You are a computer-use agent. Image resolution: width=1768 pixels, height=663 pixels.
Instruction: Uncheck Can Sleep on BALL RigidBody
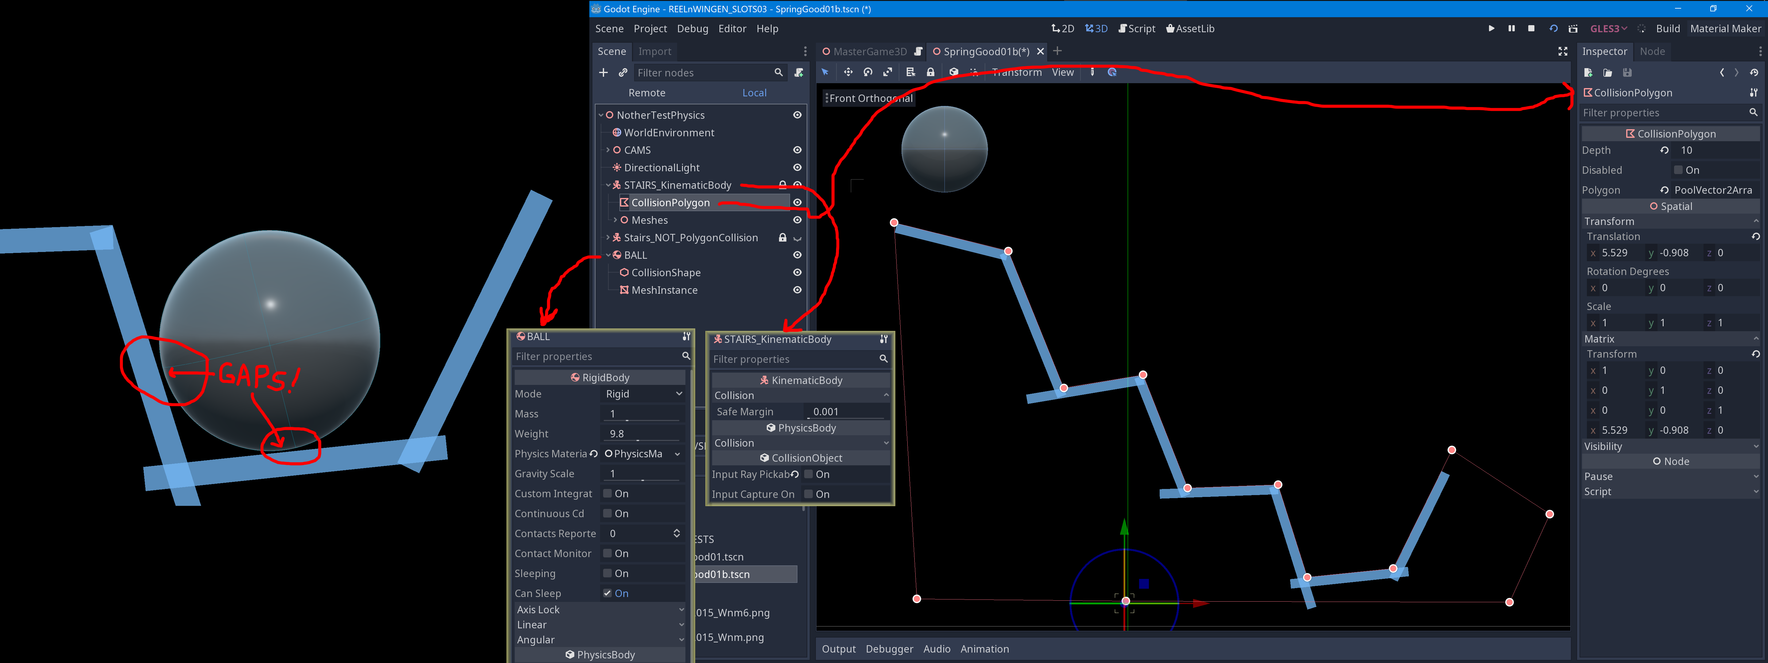[x=607, y=594]
